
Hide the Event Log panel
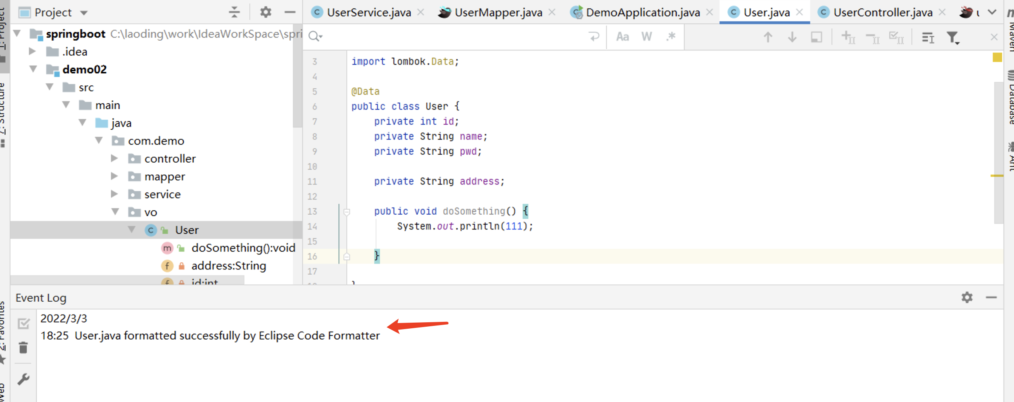tap(991, 297)
